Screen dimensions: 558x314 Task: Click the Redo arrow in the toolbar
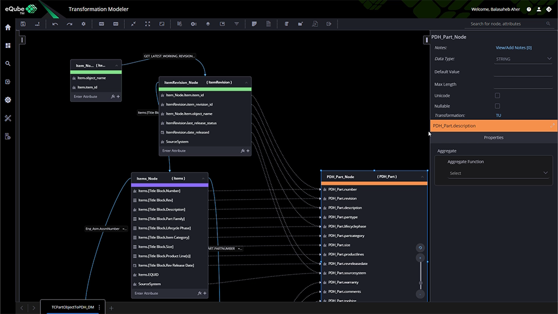69,24
